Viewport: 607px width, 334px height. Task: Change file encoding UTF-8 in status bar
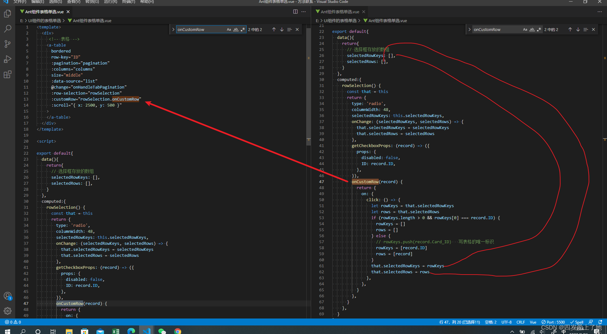coord(506,322)
